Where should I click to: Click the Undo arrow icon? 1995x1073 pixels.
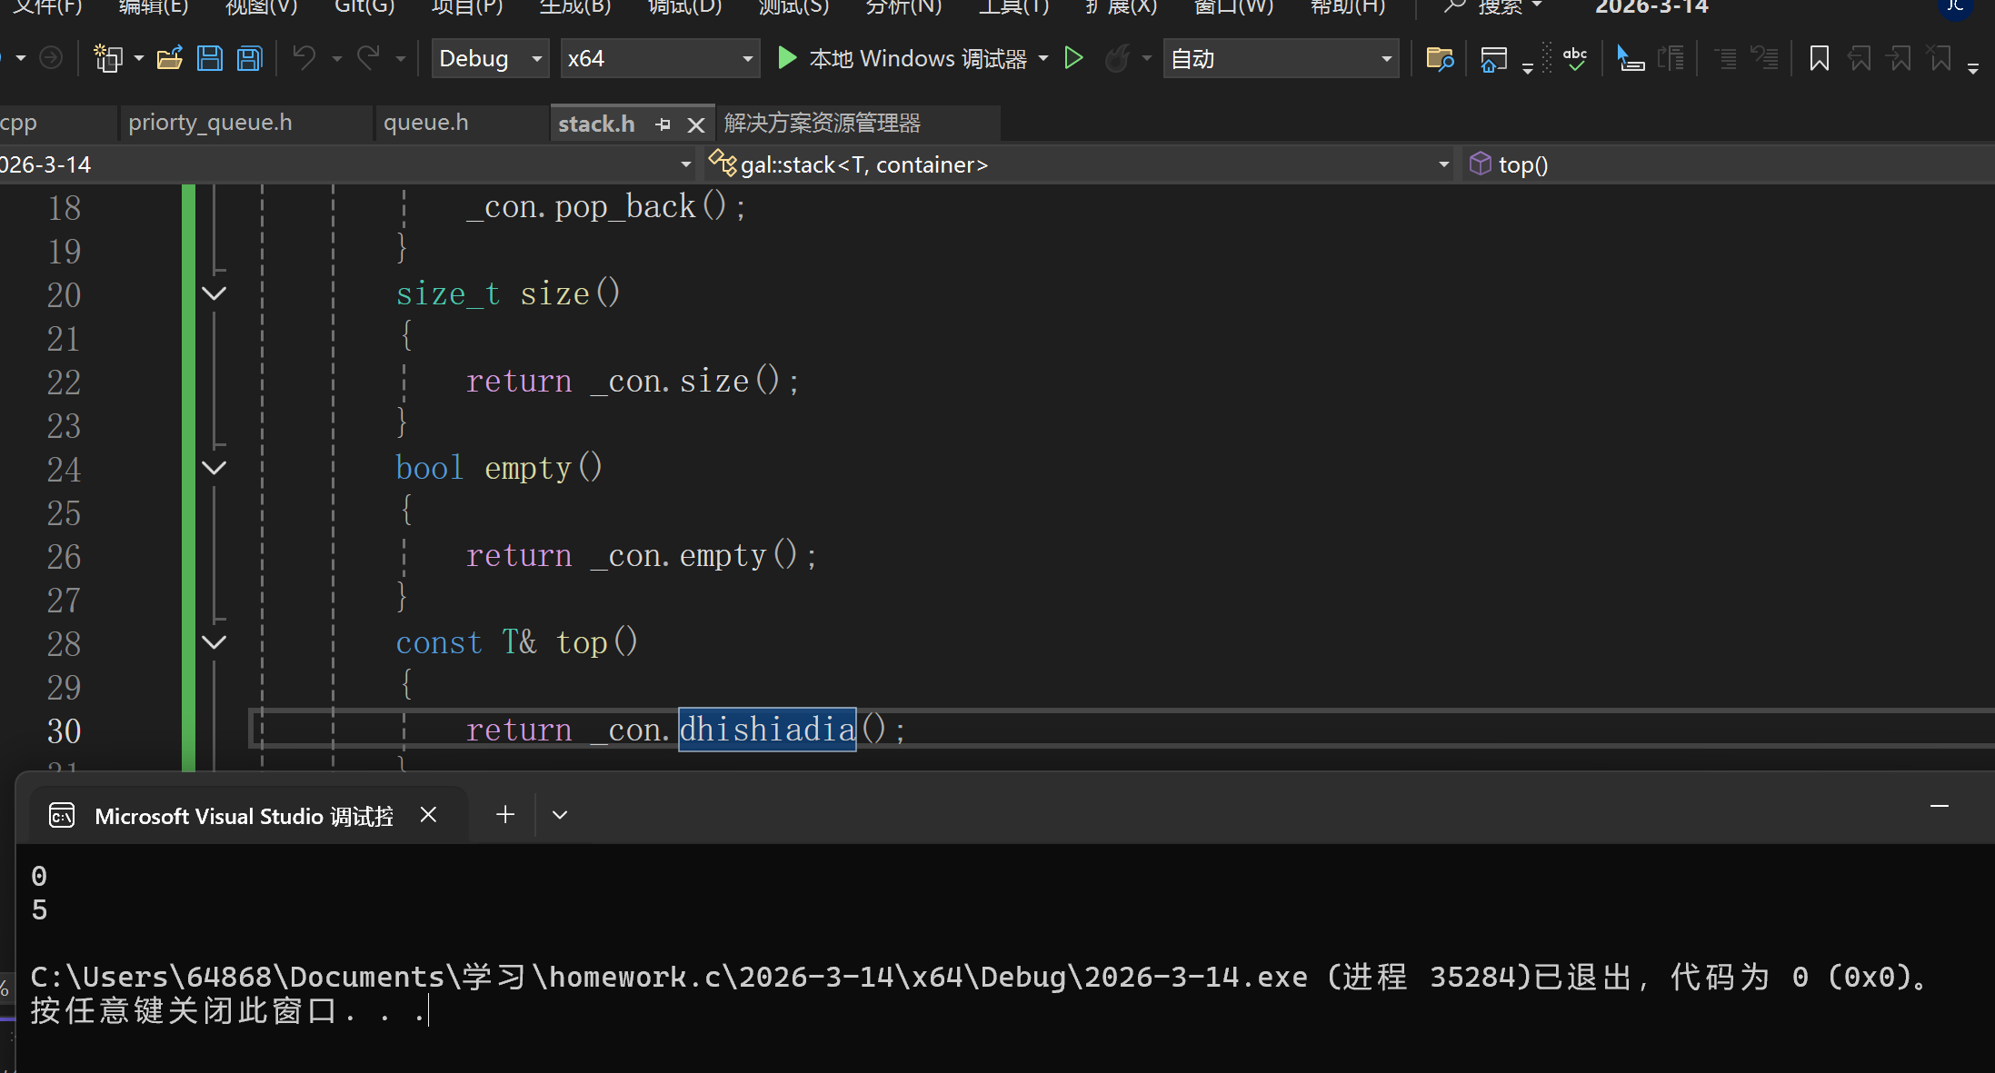[304, 59]
